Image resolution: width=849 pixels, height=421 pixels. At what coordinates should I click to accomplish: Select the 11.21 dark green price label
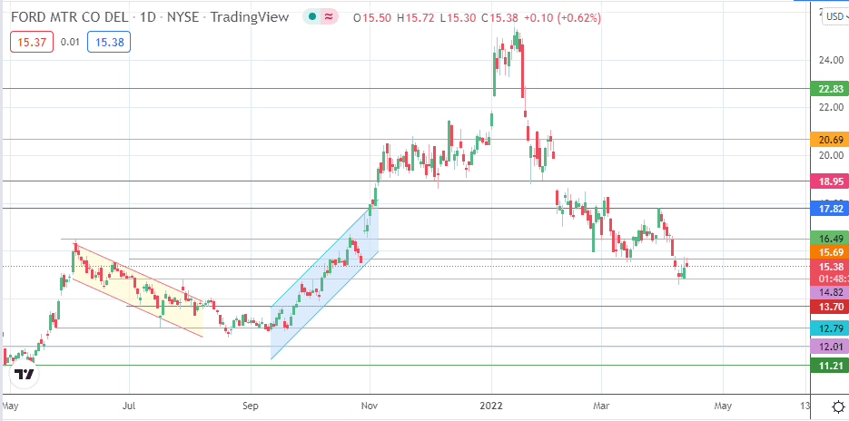[x=830, y=366]
